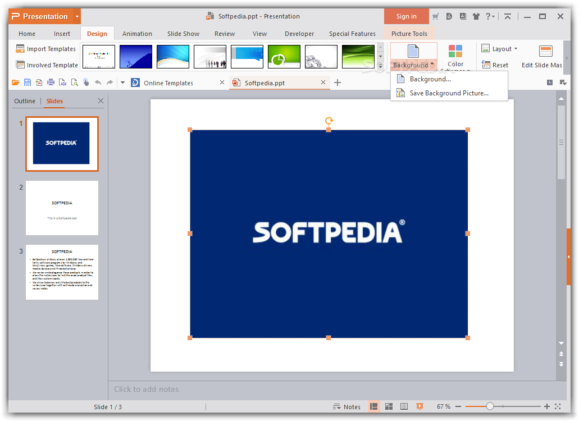Click the Print Preview icon

click(x=74, y=83)
